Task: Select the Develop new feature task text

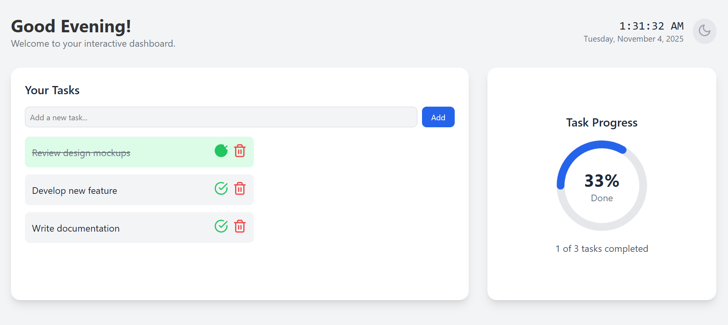Action: point(74,191)
